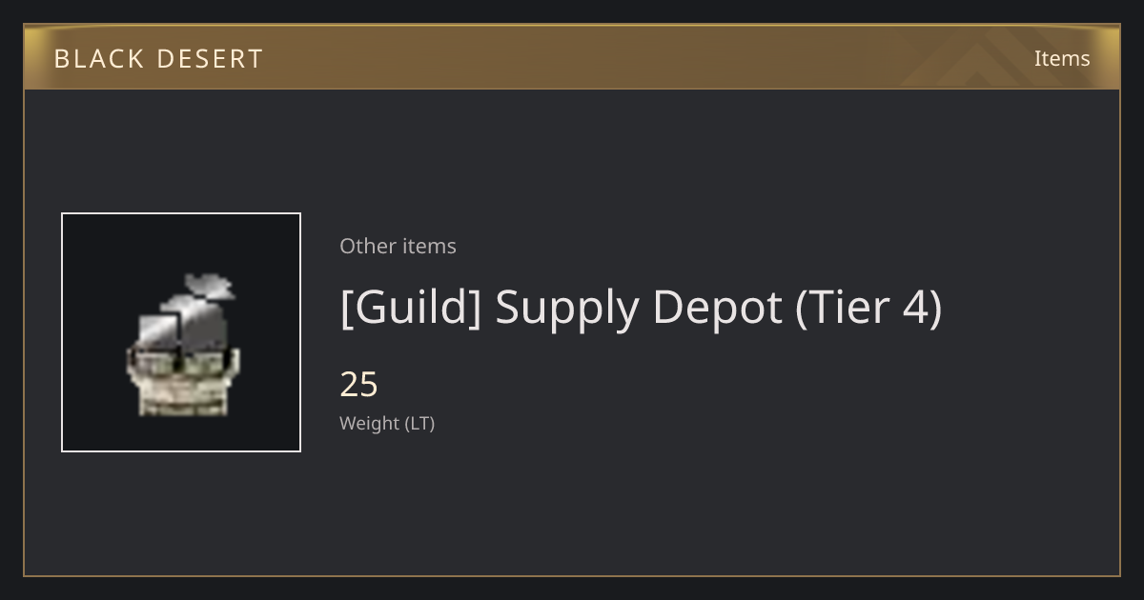Click the [Guild] tag in title
The height and width of the screenshot is (600, 1144).
[410, 308]
